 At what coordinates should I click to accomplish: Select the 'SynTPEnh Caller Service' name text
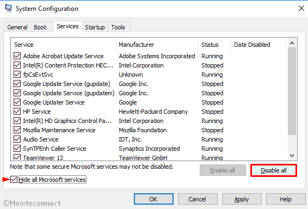[54, 149]
